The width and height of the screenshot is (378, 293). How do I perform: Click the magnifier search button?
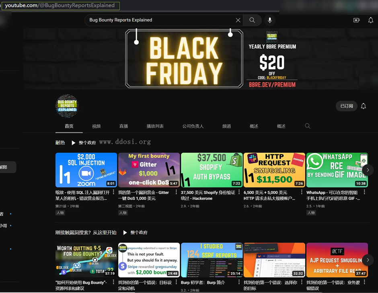click(252, 20)
